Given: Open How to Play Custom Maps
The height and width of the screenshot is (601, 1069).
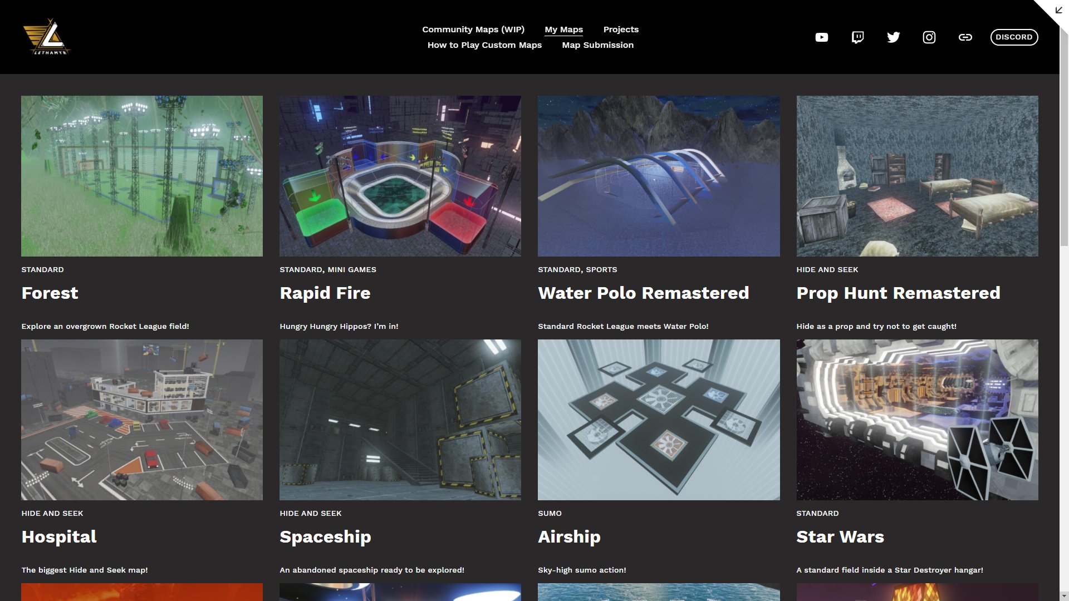Looking at the screenshot, I should [484, 45].
